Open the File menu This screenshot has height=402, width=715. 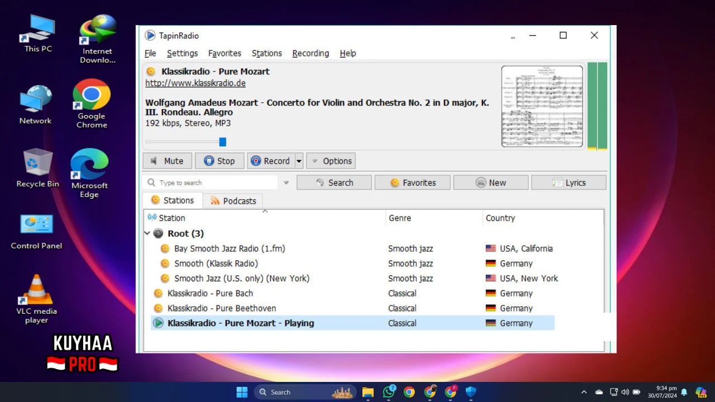click(150, 53)
